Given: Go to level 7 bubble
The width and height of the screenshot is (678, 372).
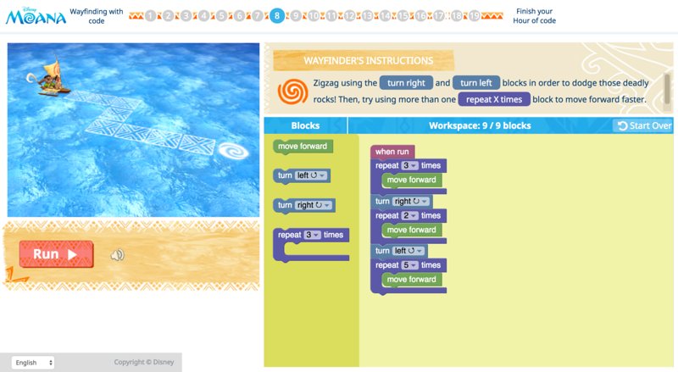Looking at the screenshot, I should [258, 16].
